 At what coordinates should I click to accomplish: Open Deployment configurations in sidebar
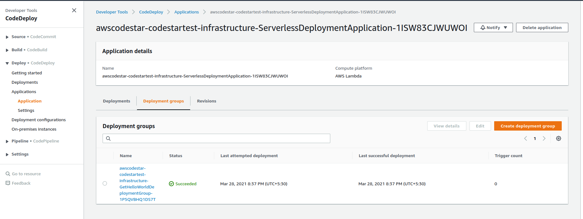click(38, 120)
